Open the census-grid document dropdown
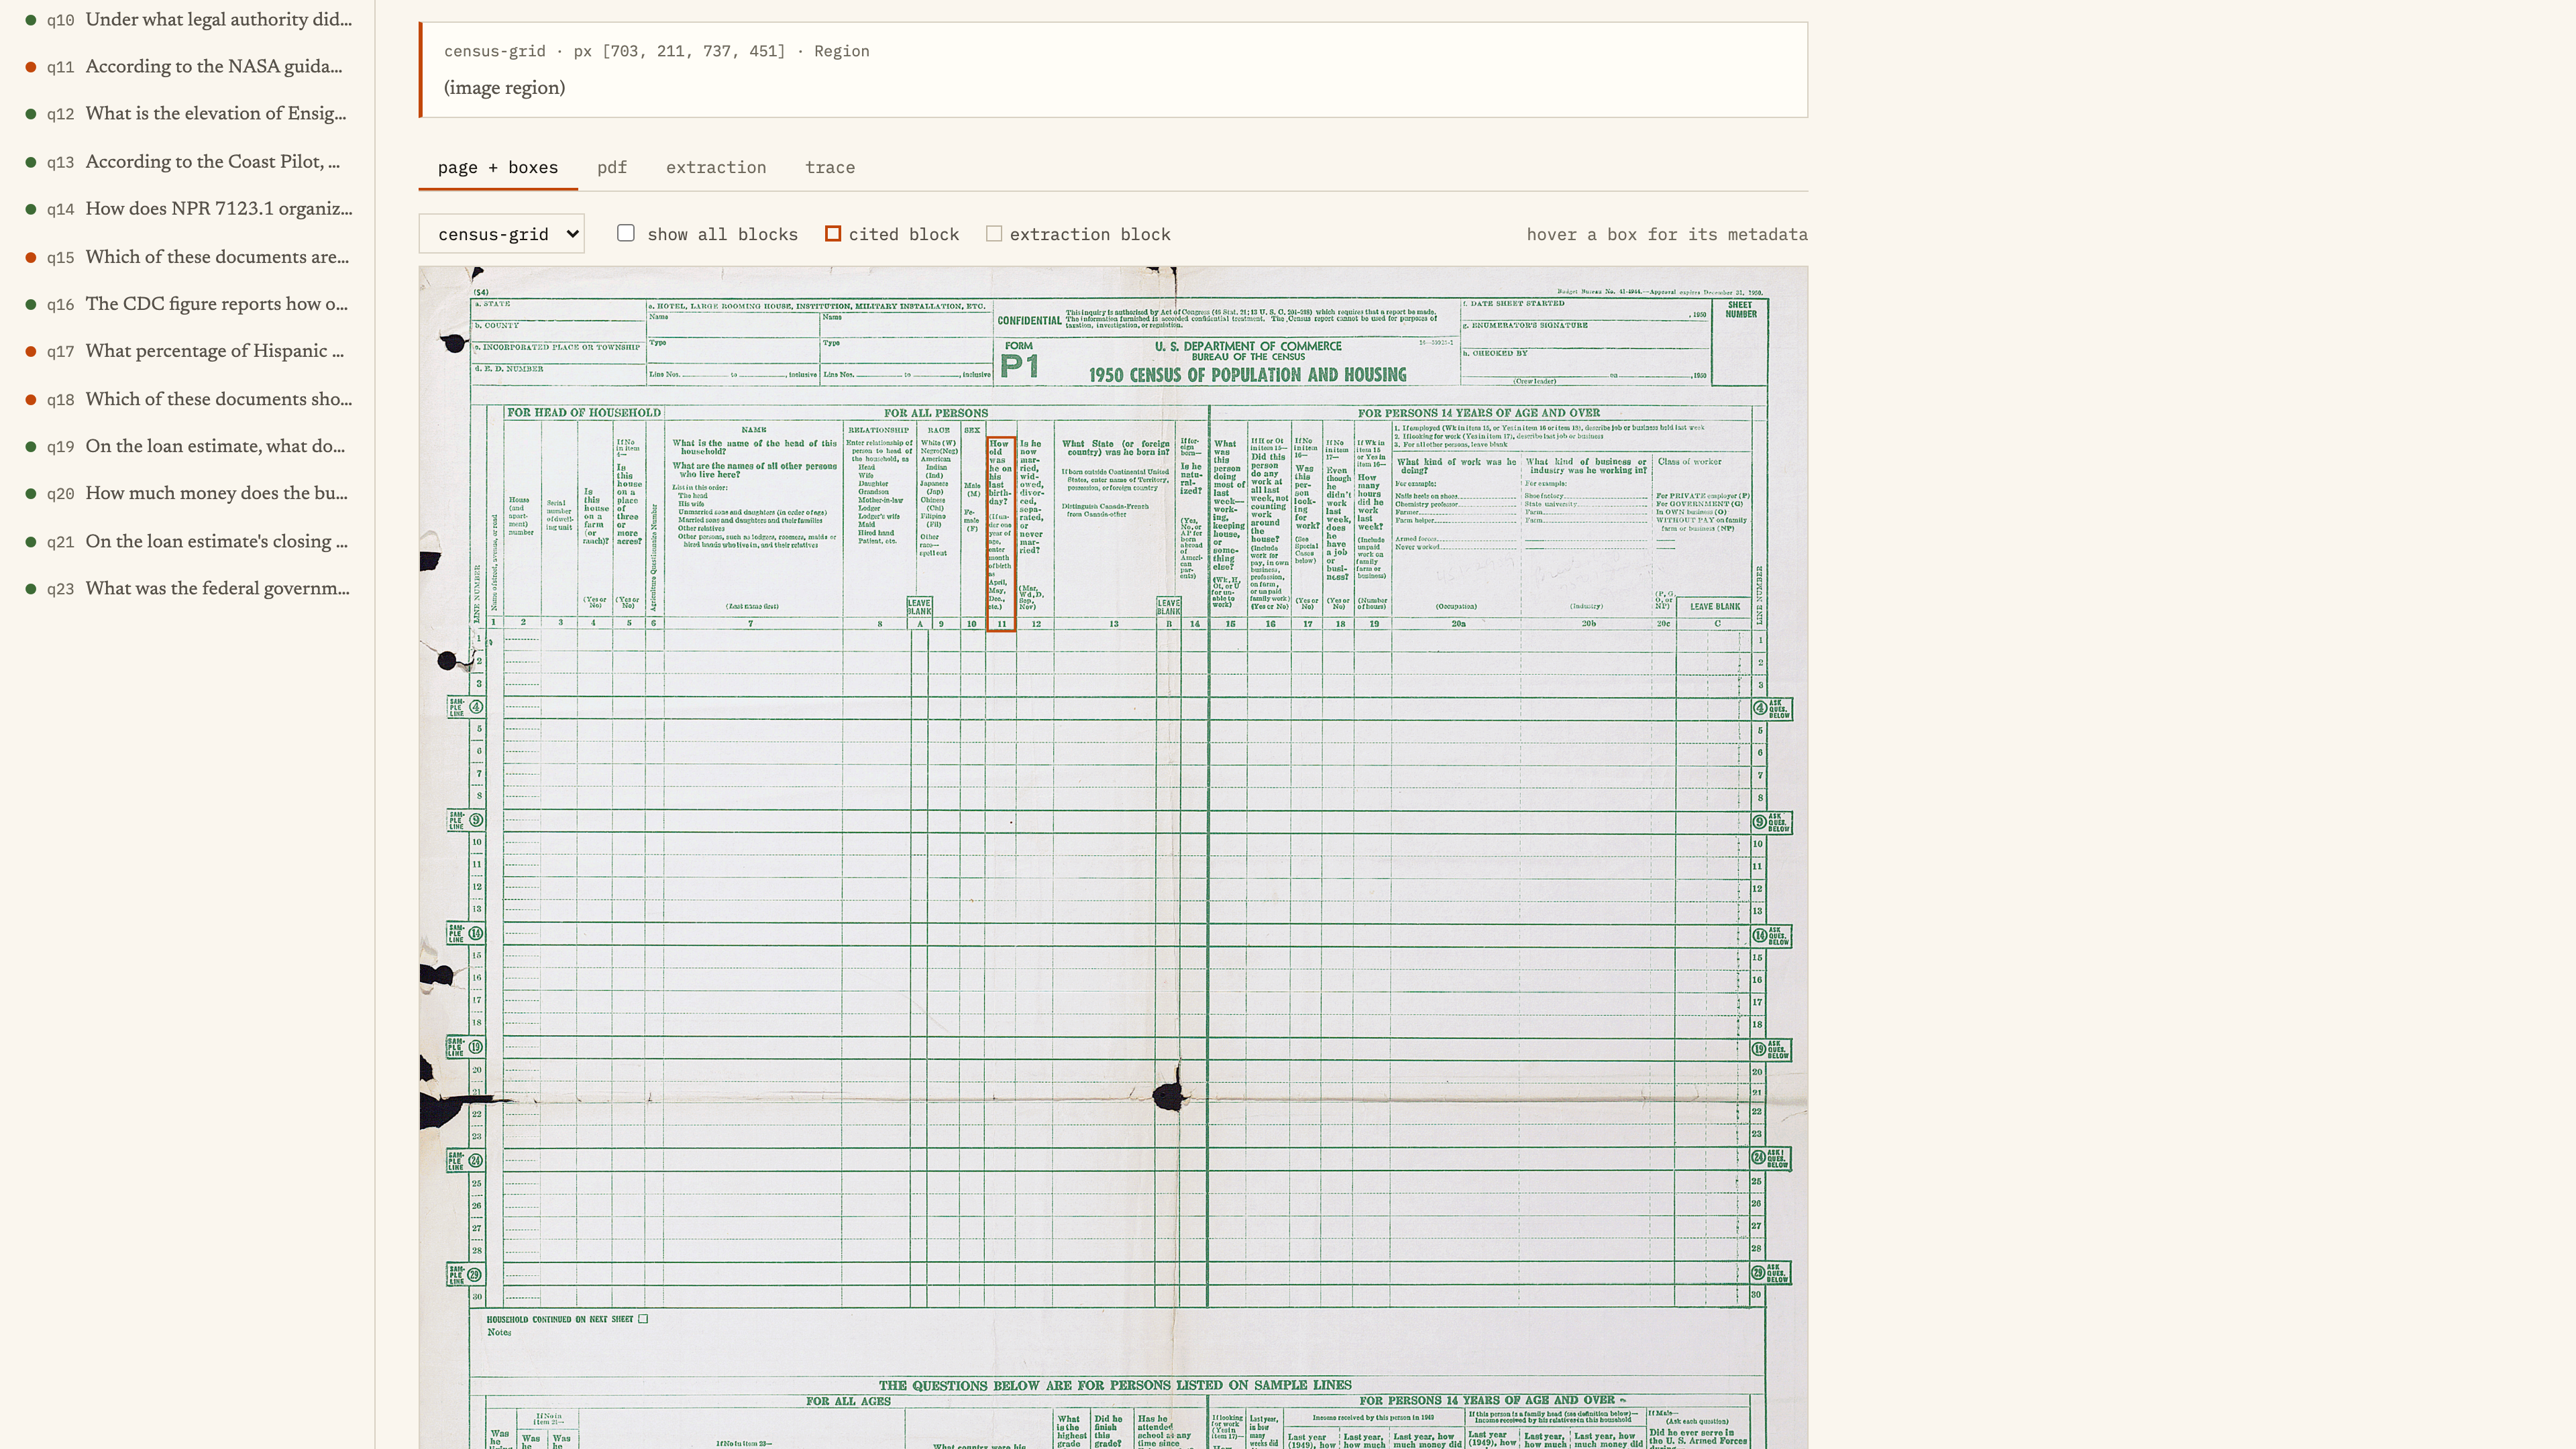The image size is (2576, 1449). click(502, 234)
